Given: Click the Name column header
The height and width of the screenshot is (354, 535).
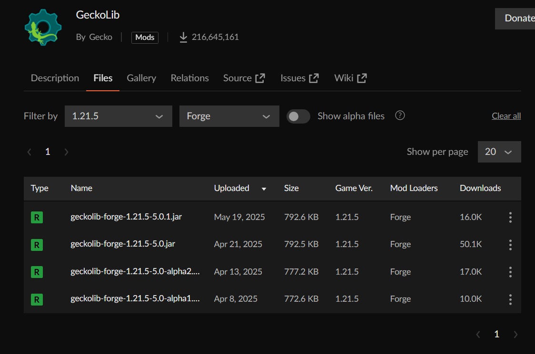Looking at the screenshot, I should coord(81,188).
